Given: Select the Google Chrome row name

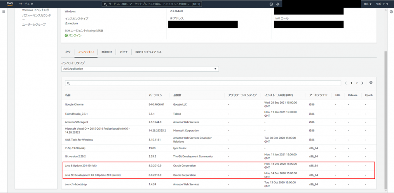Looking at the screenshot, I should tap(74, 104).
